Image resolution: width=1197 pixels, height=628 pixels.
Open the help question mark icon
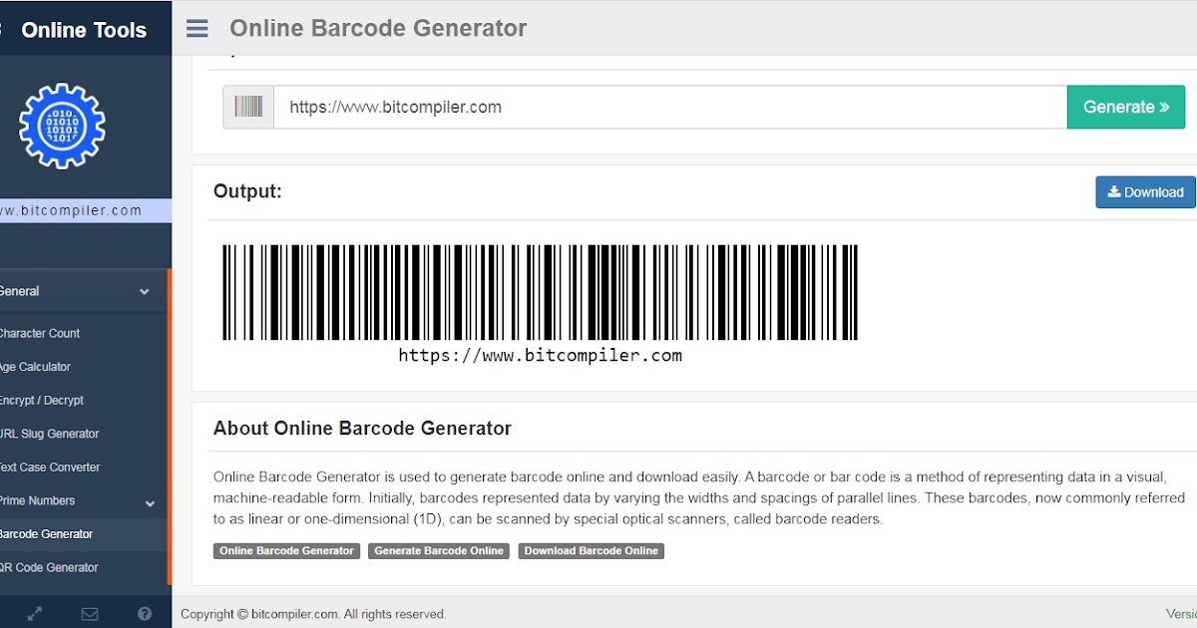pos(145,613)
